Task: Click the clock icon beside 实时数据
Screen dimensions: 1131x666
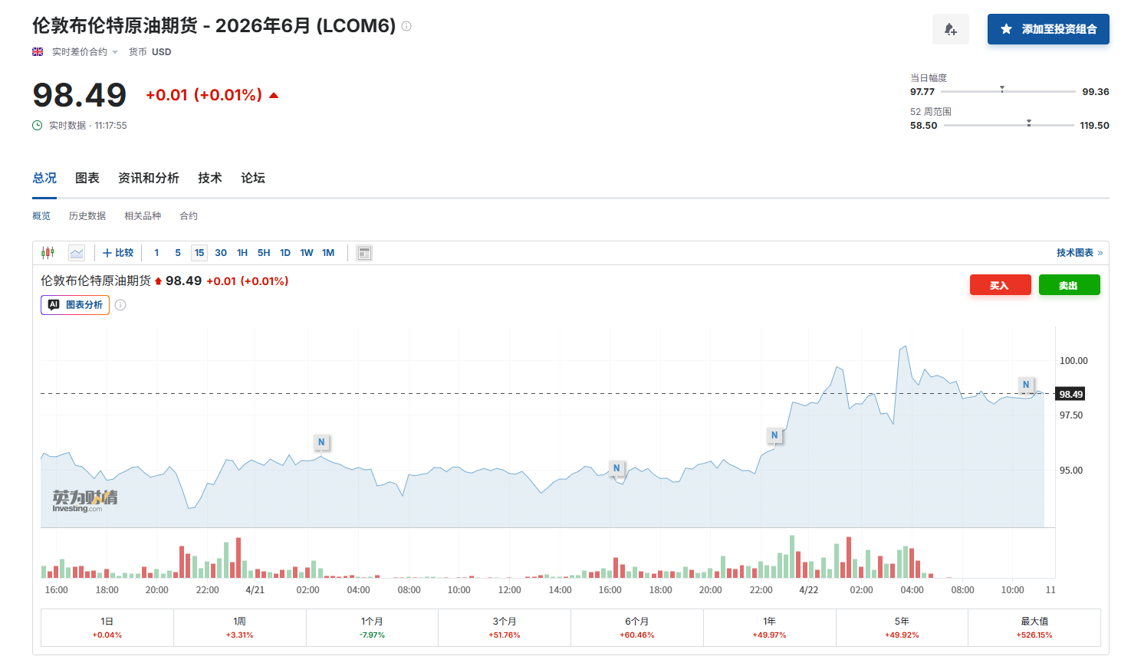Action: coord(38,126)
